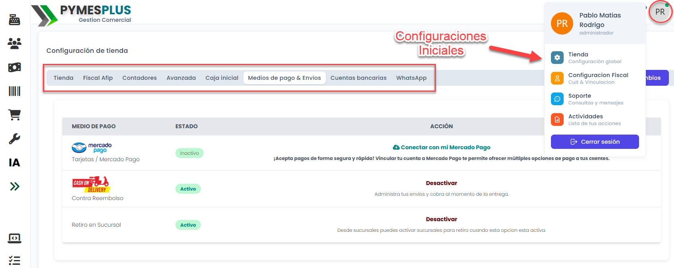Click the Contra Reembolso label

point(98,198)
